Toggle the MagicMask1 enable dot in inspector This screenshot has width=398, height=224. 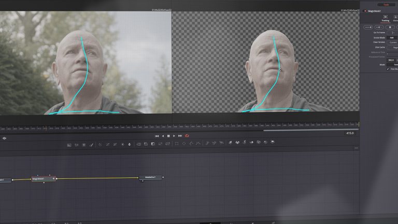[x=365, y=11]
